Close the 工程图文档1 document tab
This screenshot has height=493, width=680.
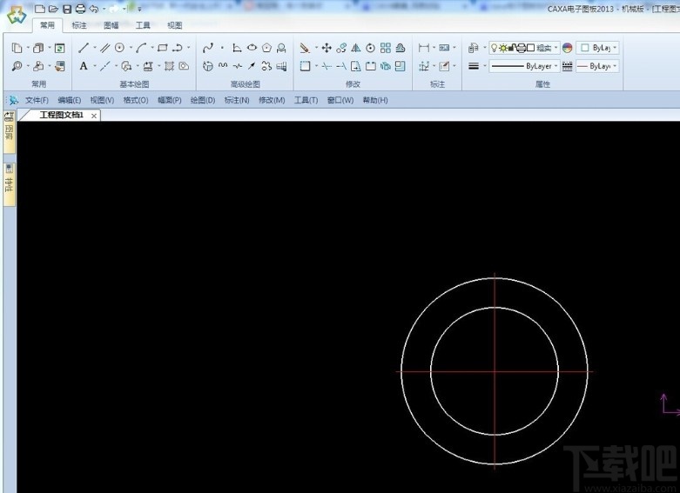(x=94, y=115)
